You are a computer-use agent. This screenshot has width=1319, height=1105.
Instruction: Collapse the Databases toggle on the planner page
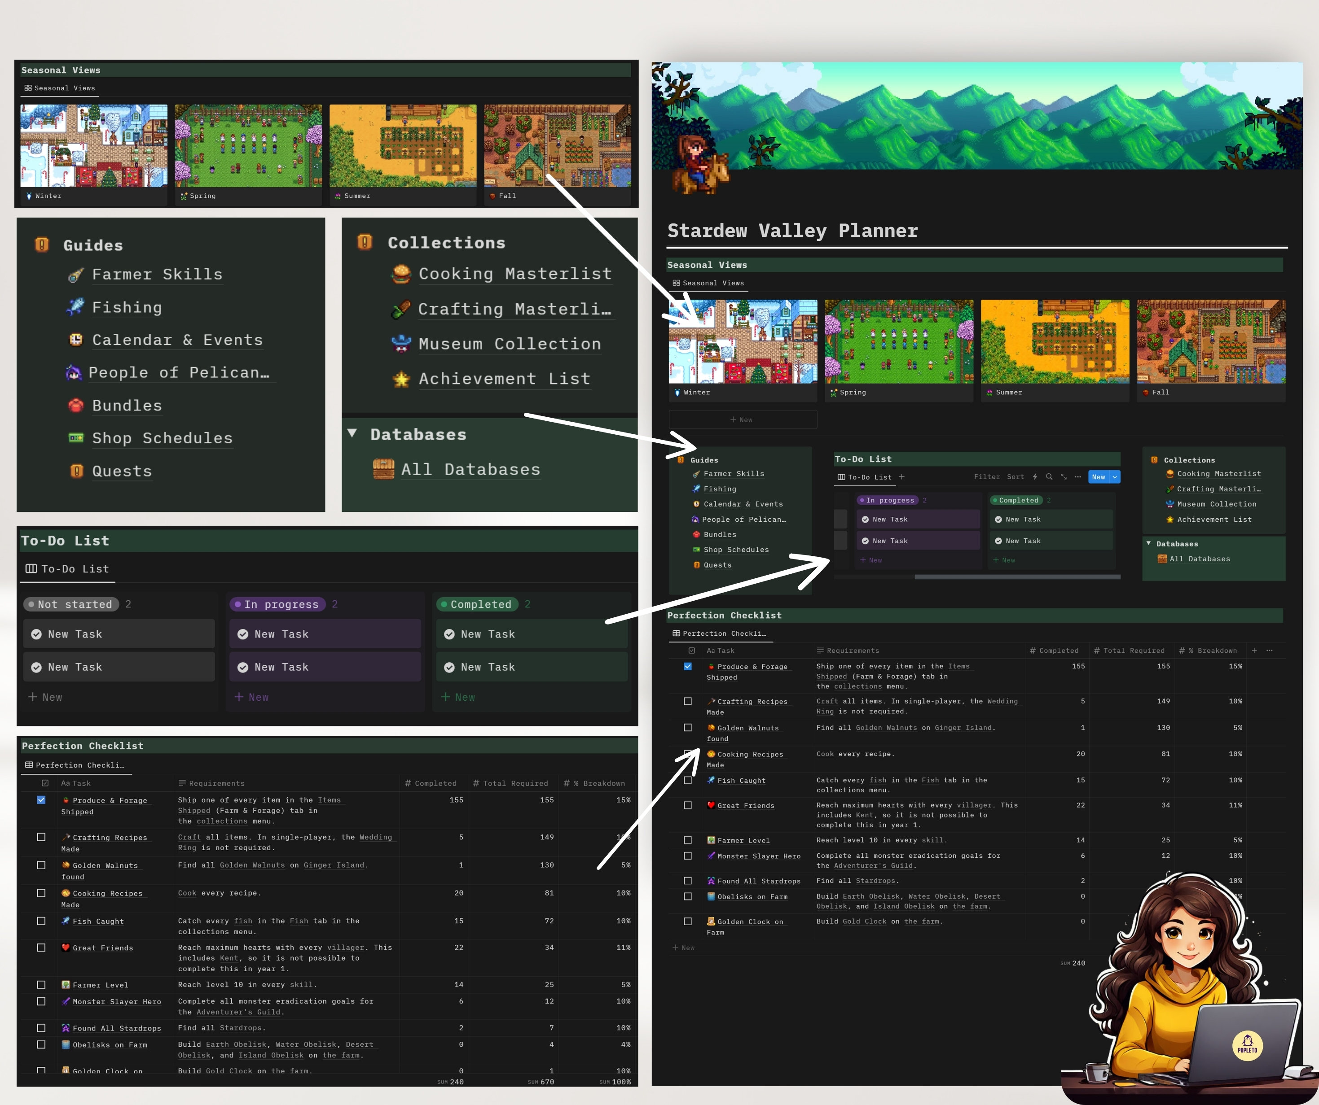coord(1149,544)
